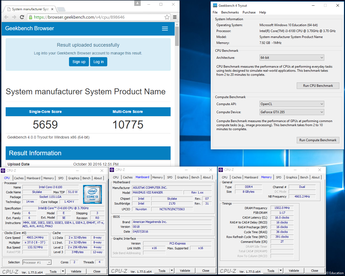Switch to Graphics tab in CPU window
The width and height of the screenshot is (345, 276).
click(74, 178)
